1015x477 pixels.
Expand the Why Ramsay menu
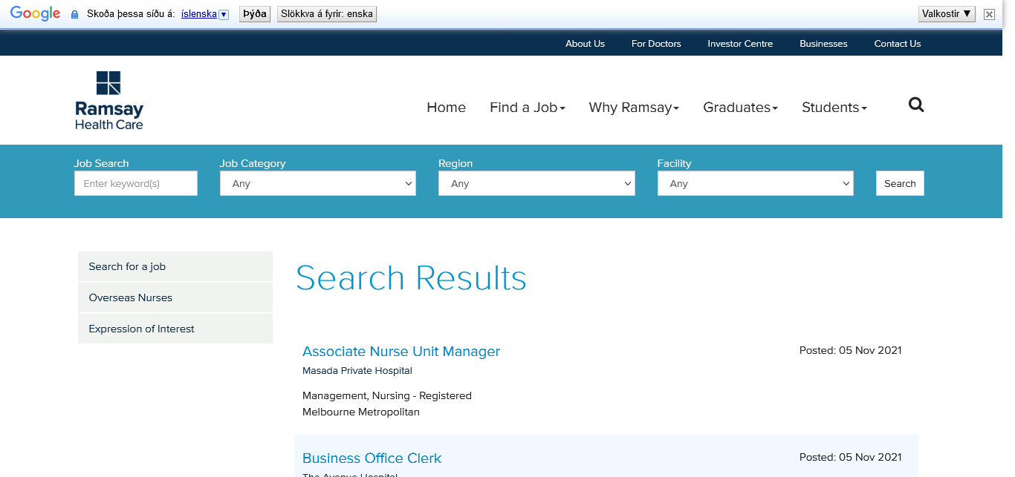[634, 108]
